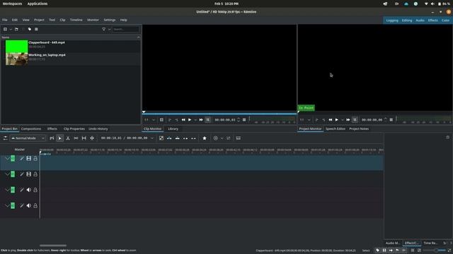Open the timeline timecode format dropdown arrow
Viewport: 453px width, 254px height.
coord(152,138)
